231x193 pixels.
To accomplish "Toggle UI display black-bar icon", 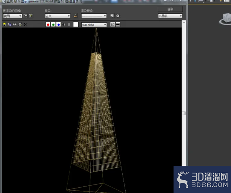I will pyautogui.click(x=118, y=25).
